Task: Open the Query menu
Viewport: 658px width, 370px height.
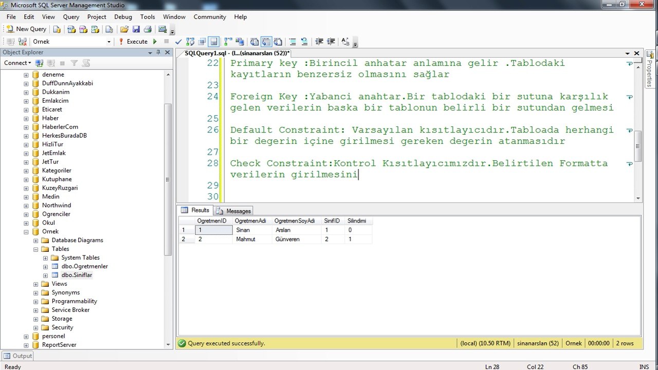Action: 71,17
